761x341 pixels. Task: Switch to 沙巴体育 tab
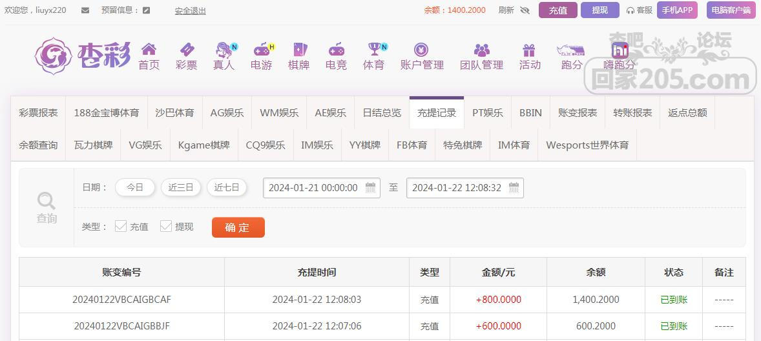click(174, 113)
